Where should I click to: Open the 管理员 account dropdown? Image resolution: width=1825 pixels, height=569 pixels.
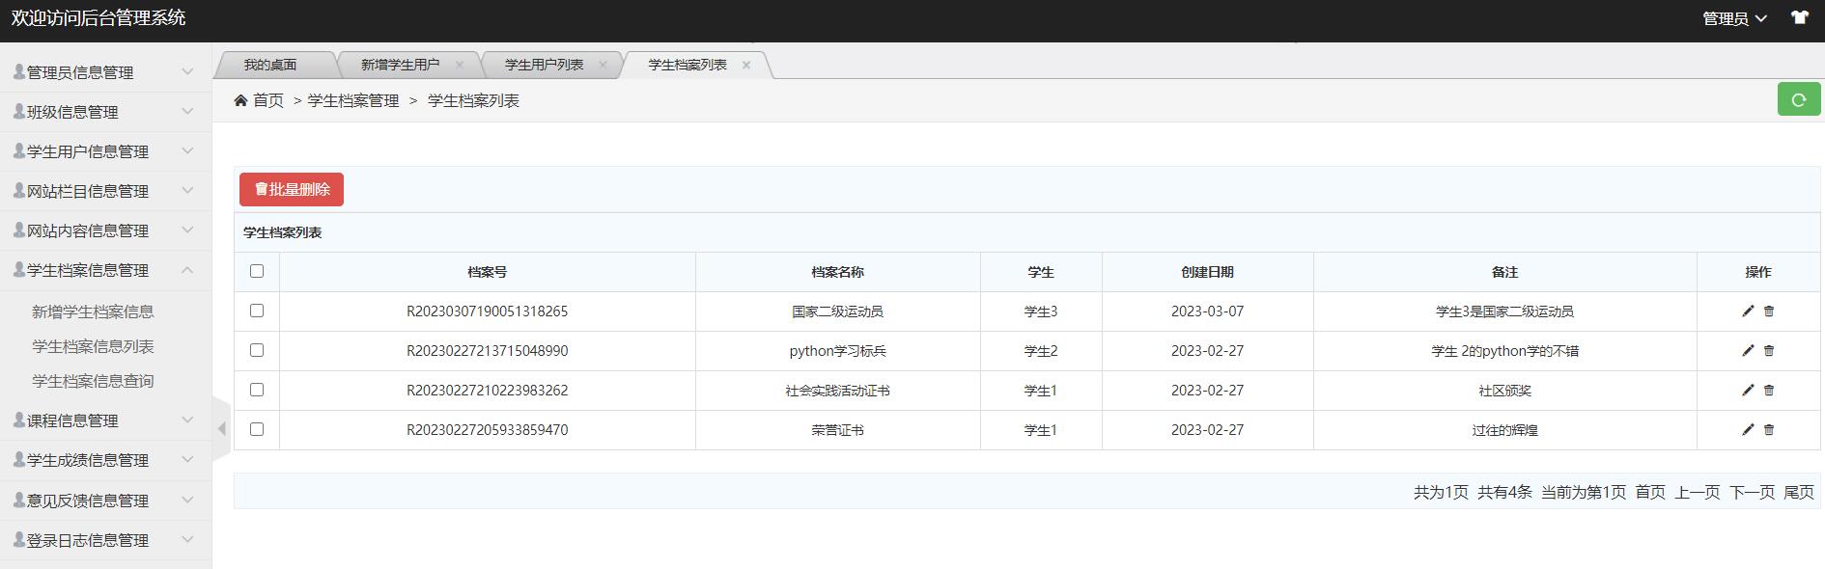click(1734, 18)
